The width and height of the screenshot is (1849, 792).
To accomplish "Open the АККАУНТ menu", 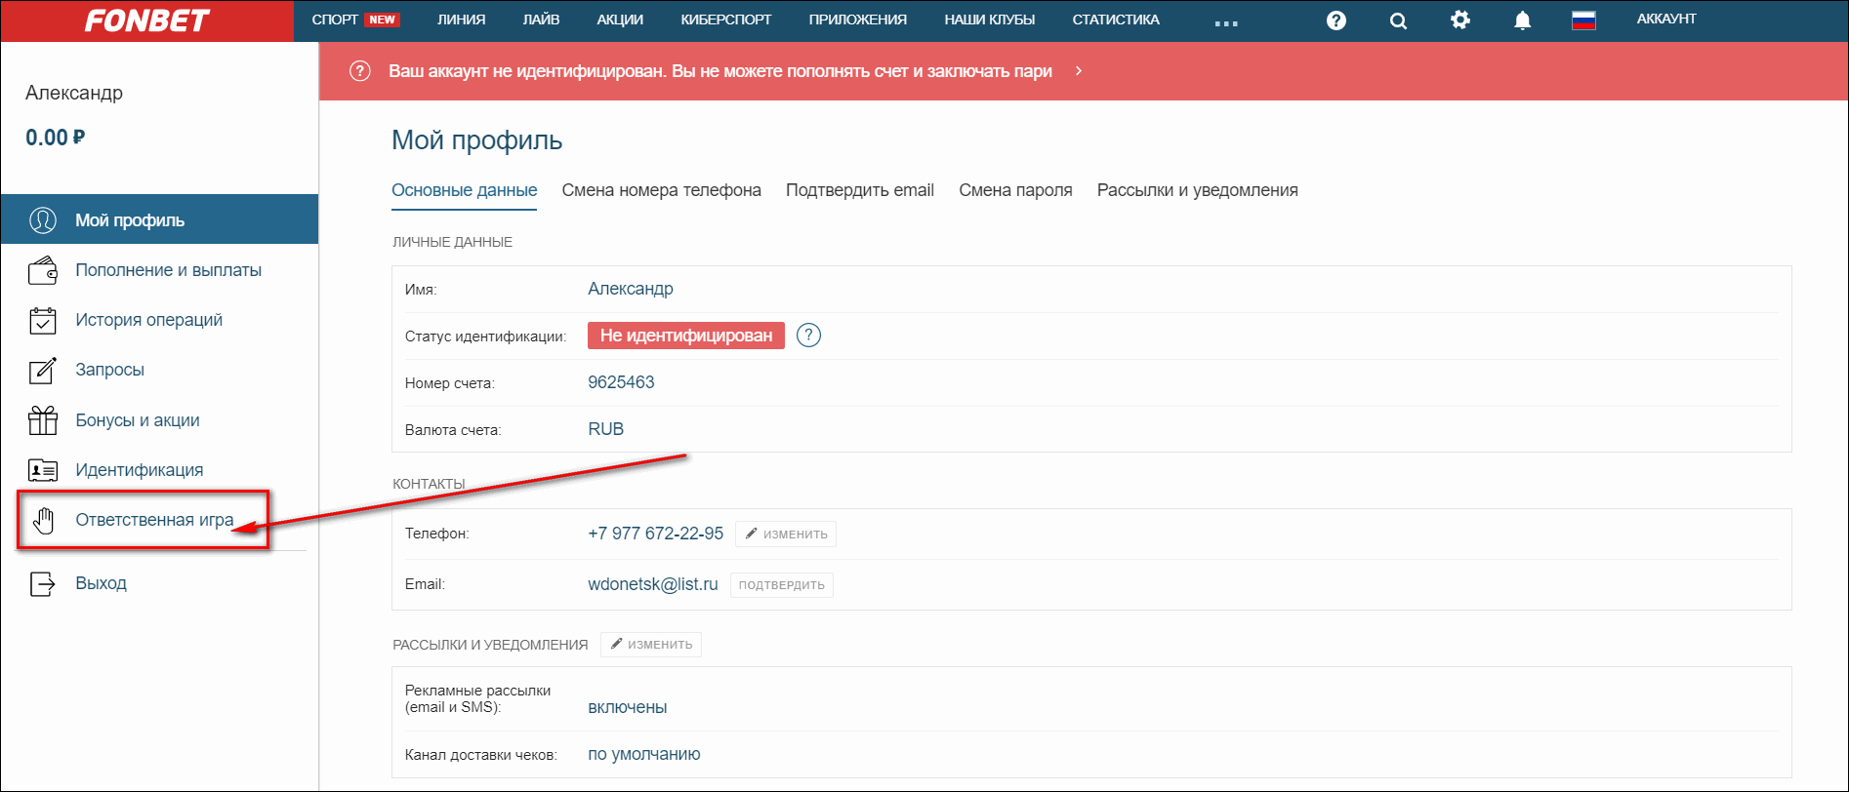I will [1666, 19].
